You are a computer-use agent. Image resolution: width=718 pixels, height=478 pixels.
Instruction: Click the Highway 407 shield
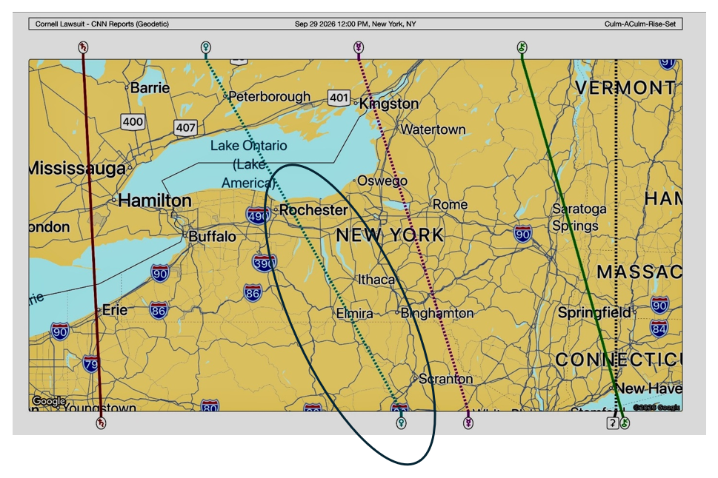[x=185, y=127]
